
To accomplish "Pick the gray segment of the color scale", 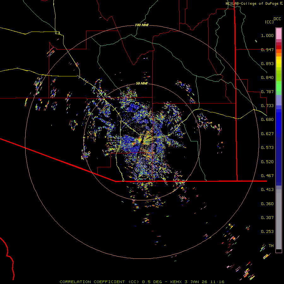I will (279, 219).
